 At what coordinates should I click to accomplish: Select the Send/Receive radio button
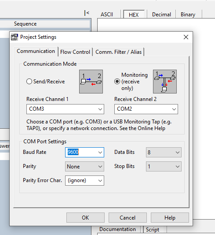coord(29,82)
